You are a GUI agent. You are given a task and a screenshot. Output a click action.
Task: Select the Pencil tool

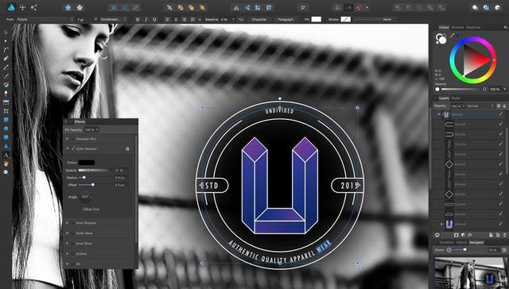[x=6, y=67]
